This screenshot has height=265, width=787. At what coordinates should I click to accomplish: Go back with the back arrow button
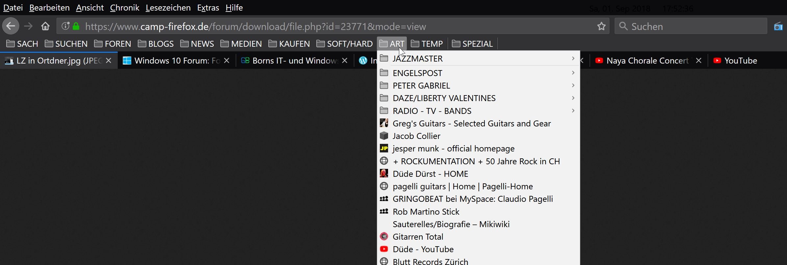(x=11, y=26)
